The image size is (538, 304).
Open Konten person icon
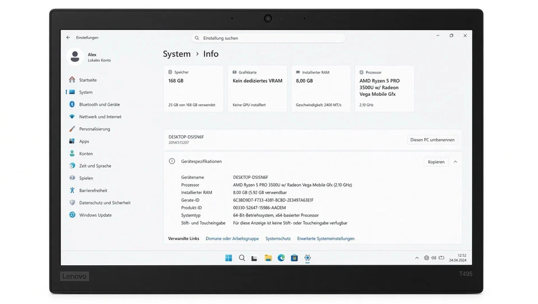click(72, 153)
